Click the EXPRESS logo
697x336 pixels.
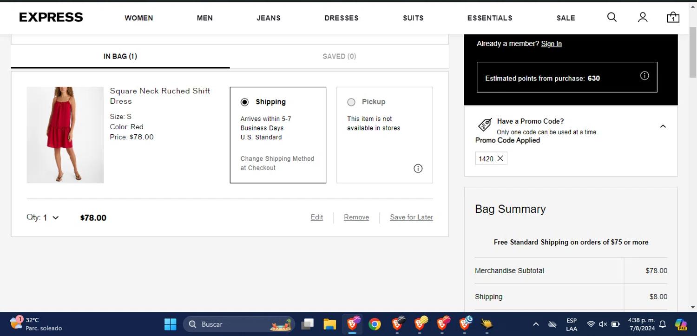click(x=51, y=17)
